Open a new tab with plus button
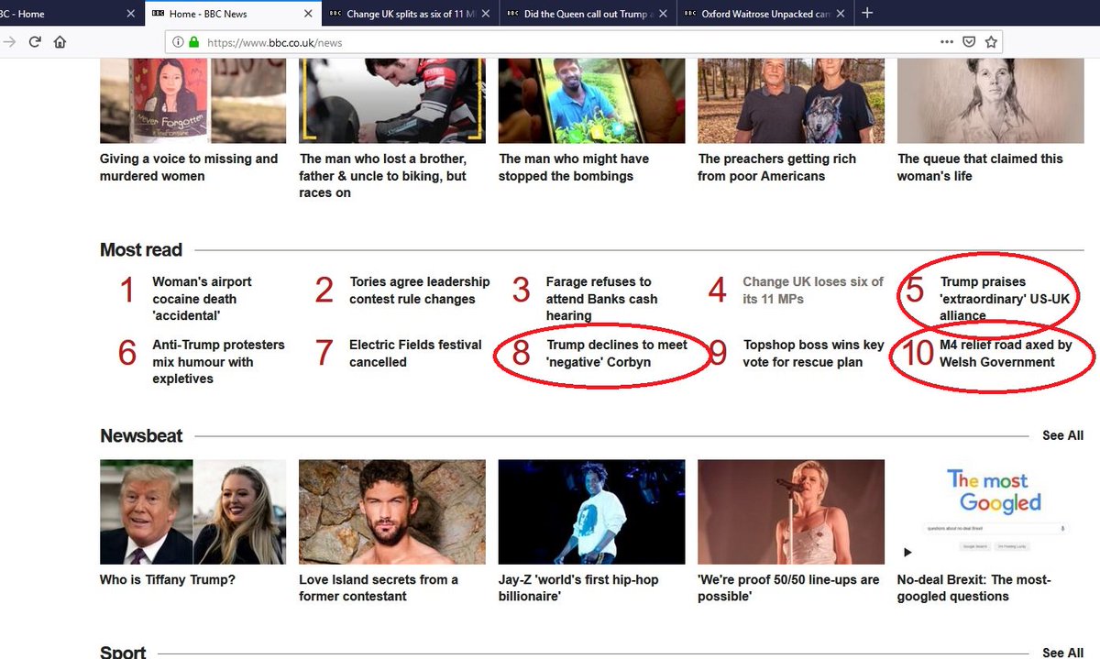This screenshot has width=1100, height=659. (x=867, y=14)
